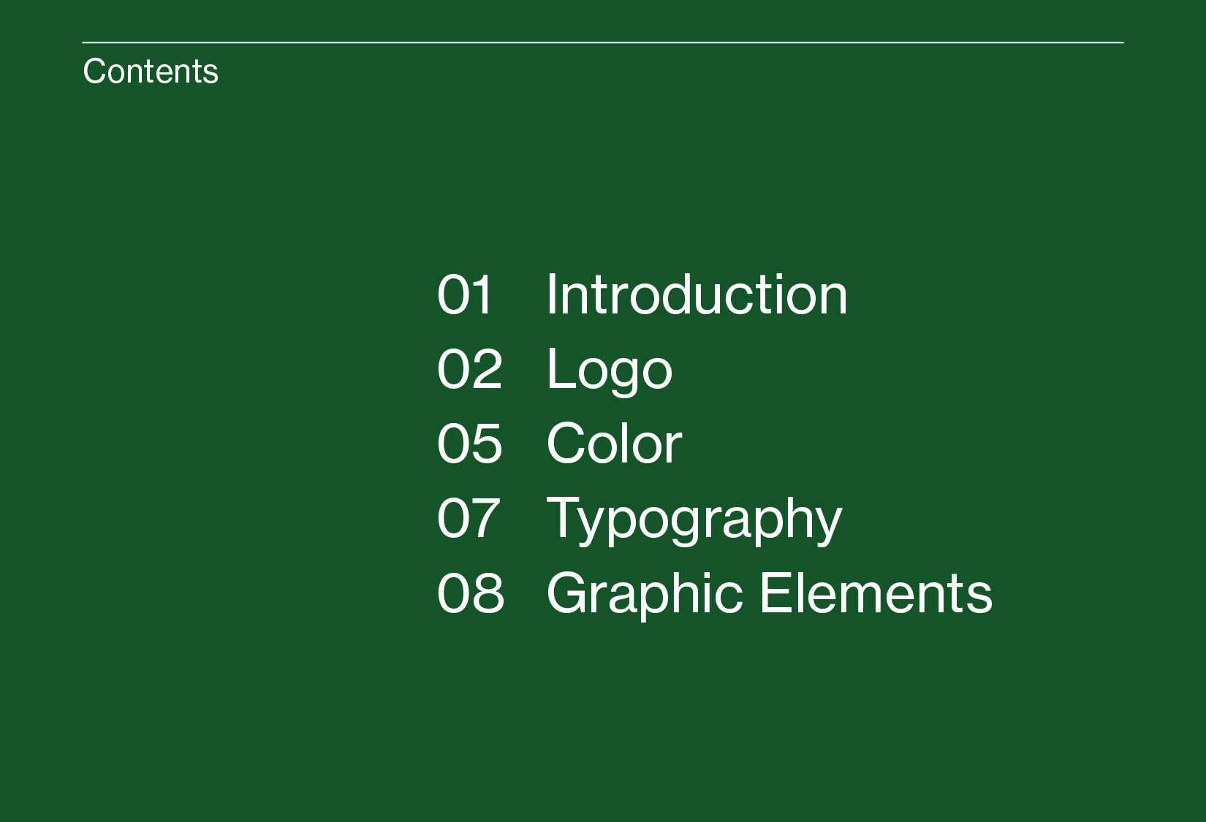Click the capital C of Color
The height and width of the screenshot is (822, 1206).
coord(567,444)
